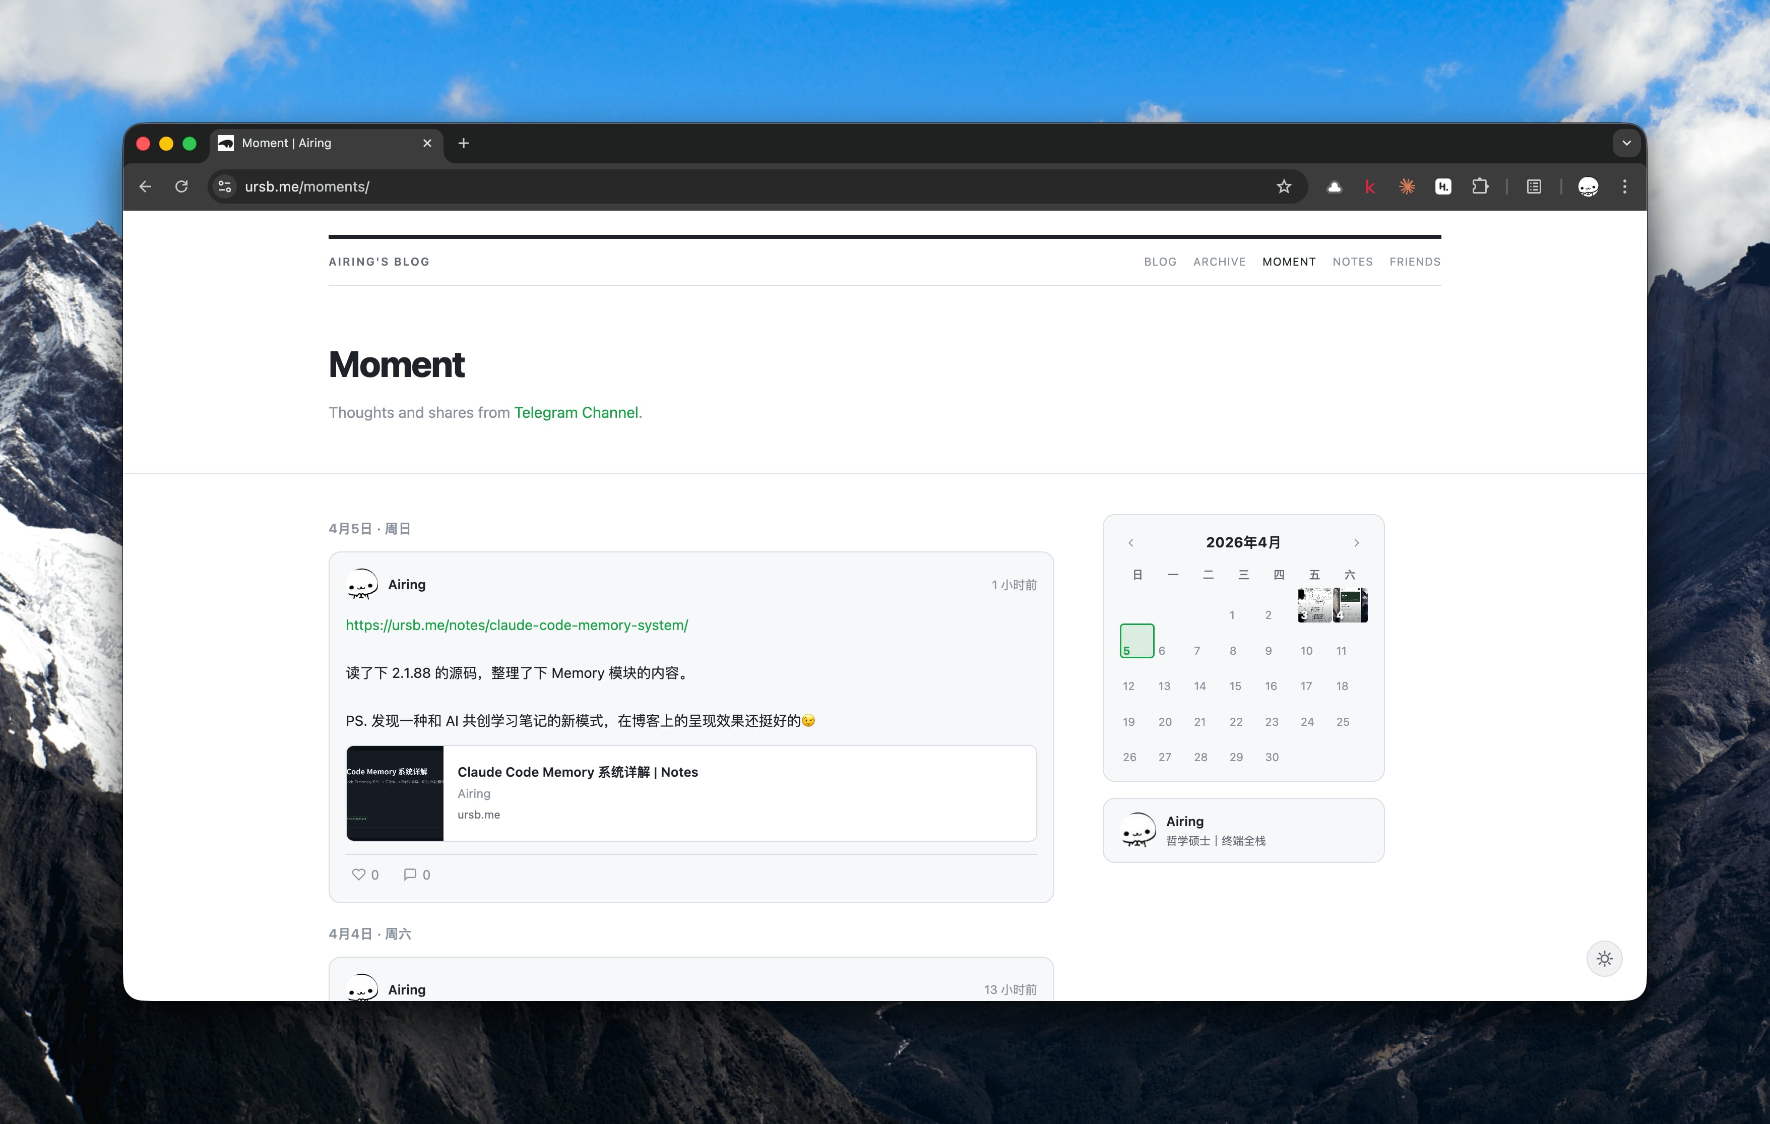The height and width of the screenshot is (1124, 1770).
Task: Click the bookmark star icon
Action: [1283, 186]
